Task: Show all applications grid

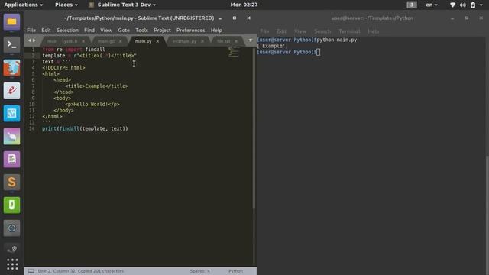Action: click(x=12, y=264)
